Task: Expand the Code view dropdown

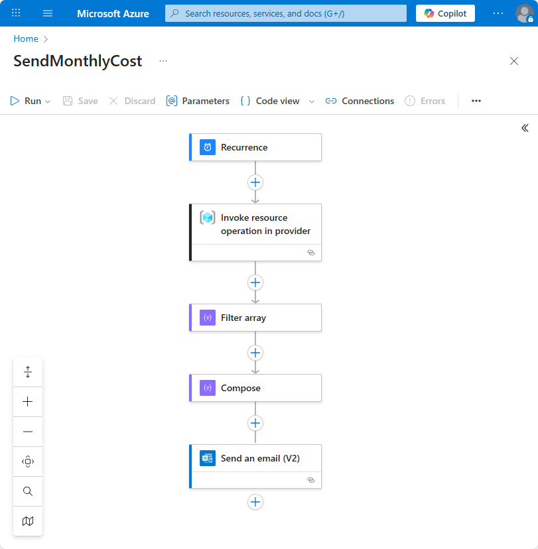Action: (311, 101)
